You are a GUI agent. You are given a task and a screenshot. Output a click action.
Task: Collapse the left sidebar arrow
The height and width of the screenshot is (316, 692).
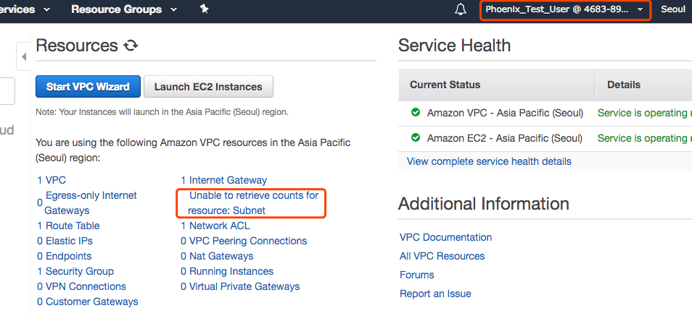[x=23, y=56]
